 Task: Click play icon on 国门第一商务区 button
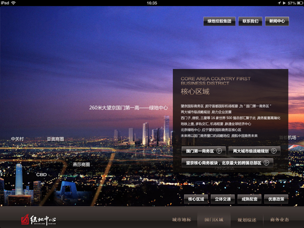[219, 151]
